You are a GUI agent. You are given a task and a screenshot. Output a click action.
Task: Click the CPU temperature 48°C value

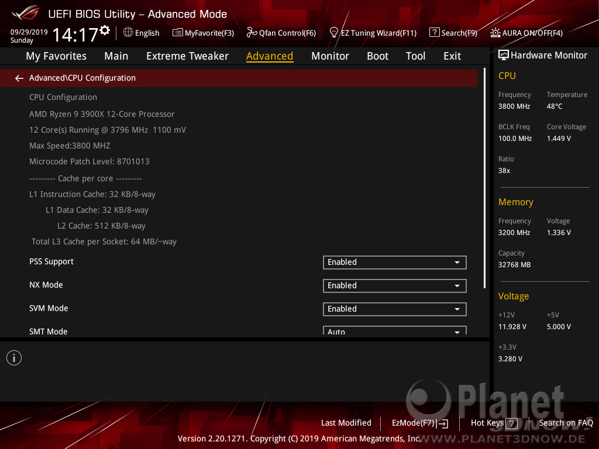click(555, 106)
